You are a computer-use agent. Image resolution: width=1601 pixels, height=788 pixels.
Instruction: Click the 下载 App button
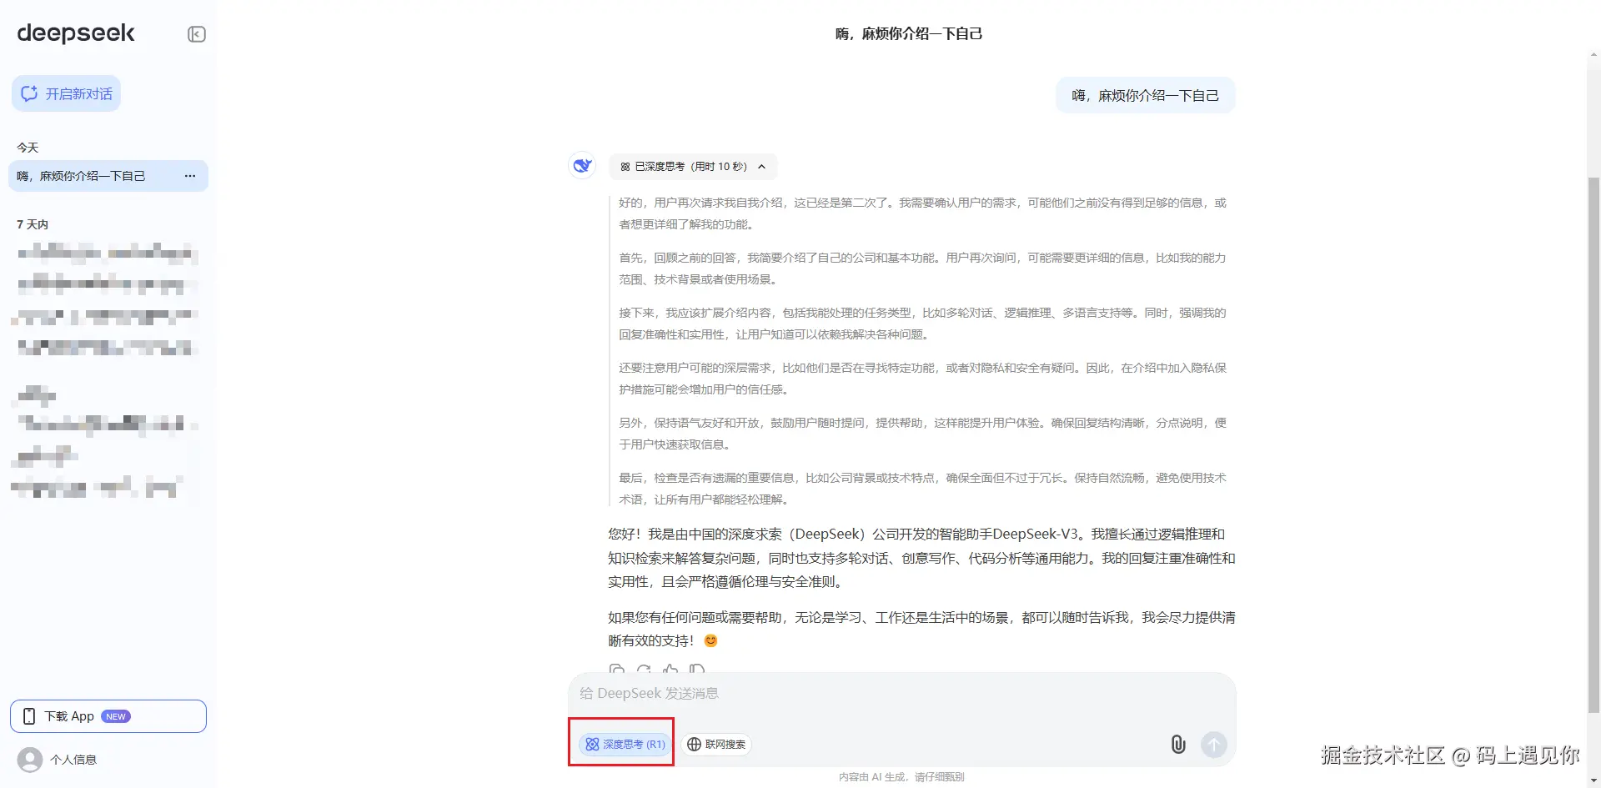(108, 716)
